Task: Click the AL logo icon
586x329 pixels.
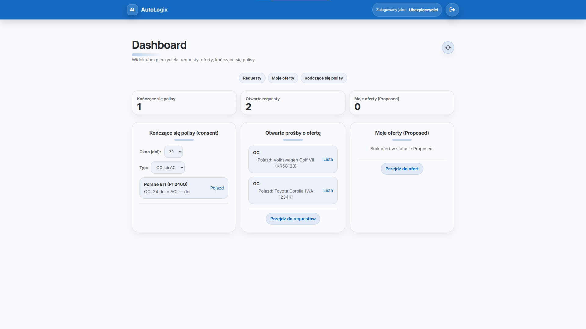Action: (132, 10)
